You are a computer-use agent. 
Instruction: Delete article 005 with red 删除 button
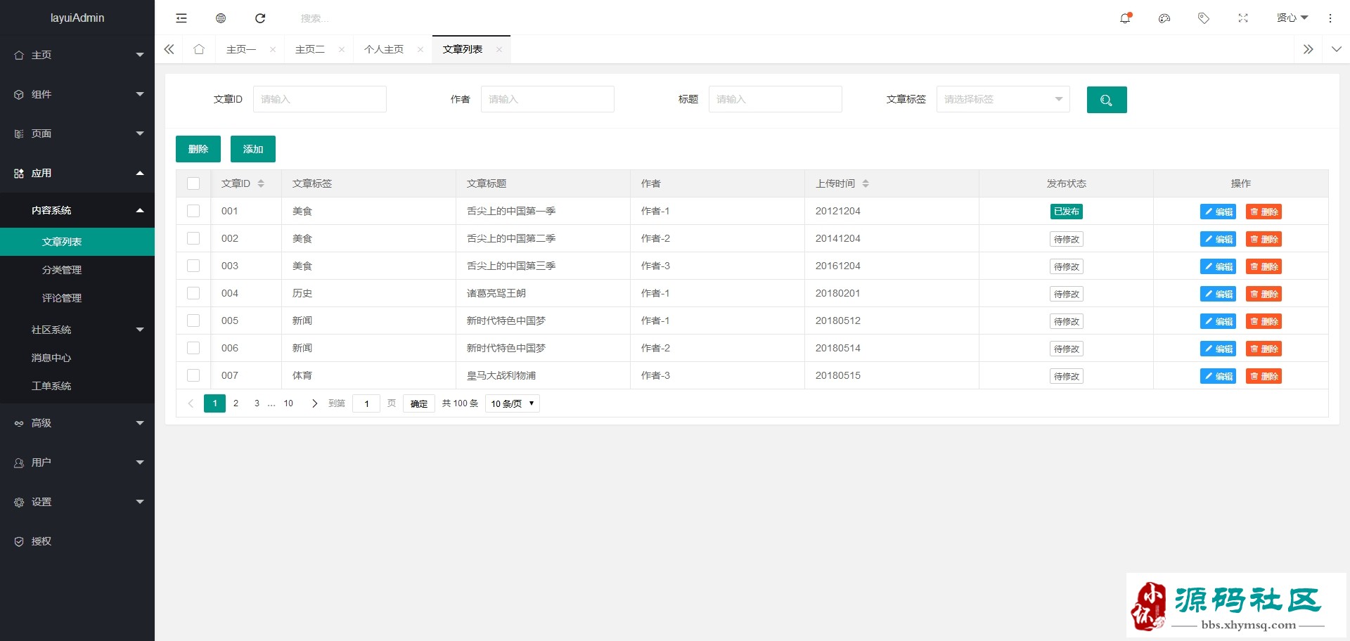[x=1264, y=321]
